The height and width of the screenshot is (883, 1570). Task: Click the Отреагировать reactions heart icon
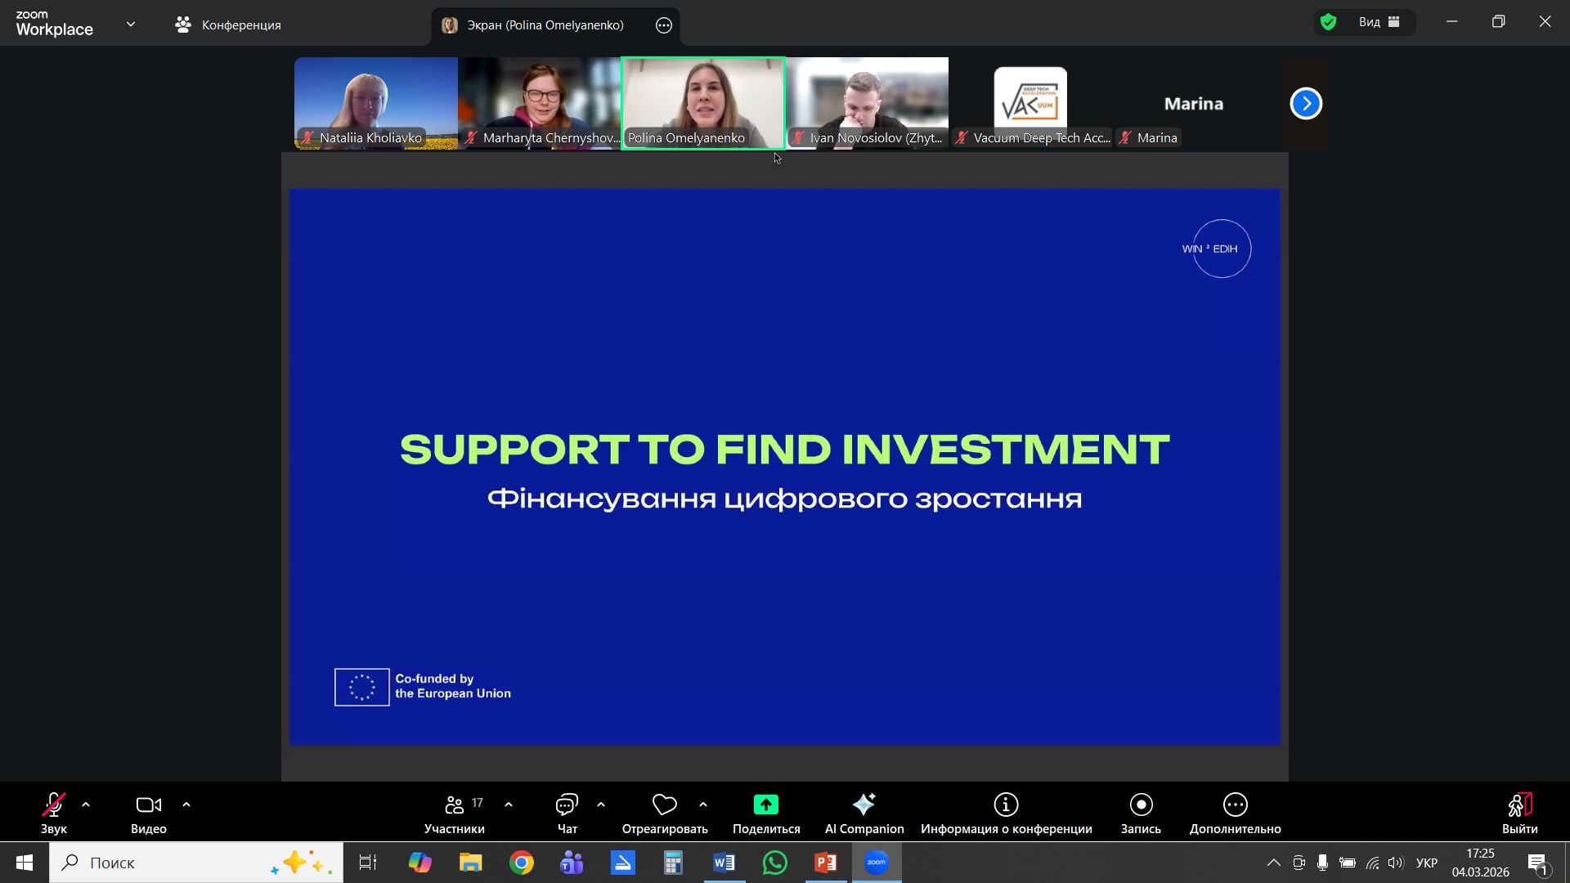coord(664,805)
